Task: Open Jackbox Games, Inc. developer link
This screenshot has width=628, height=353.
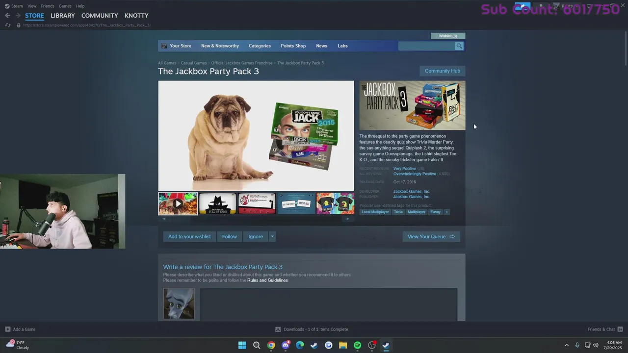Action: 411,192
